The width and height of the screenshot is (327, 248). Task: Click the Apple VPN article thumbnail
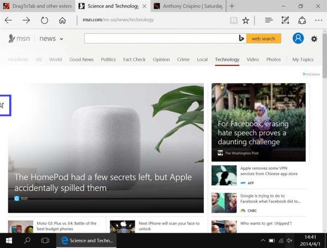(x=224, y=175)
